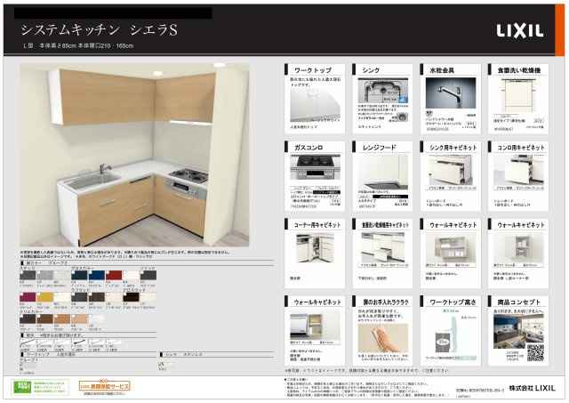Open the ワークトップ card image
This screenshot has height=403, width=569.
pos(315,105)
